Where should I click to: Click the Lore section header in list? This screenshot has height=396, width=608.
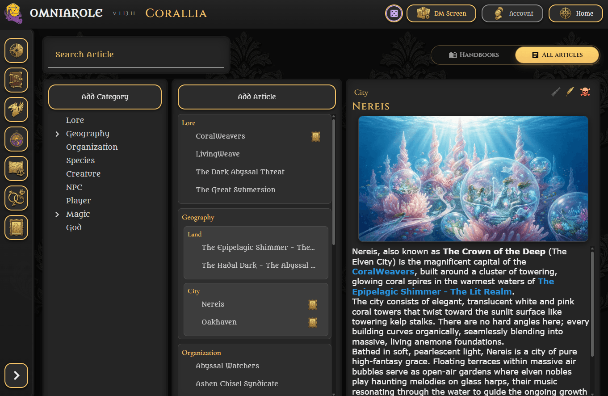pyautogui.click(x=189, y=123)
